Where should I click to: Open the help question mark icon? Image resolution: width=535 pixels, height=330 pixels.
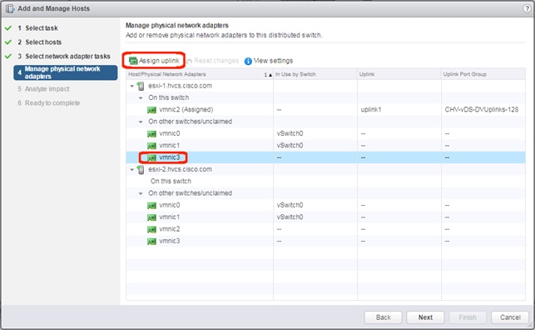coord(527,8)
